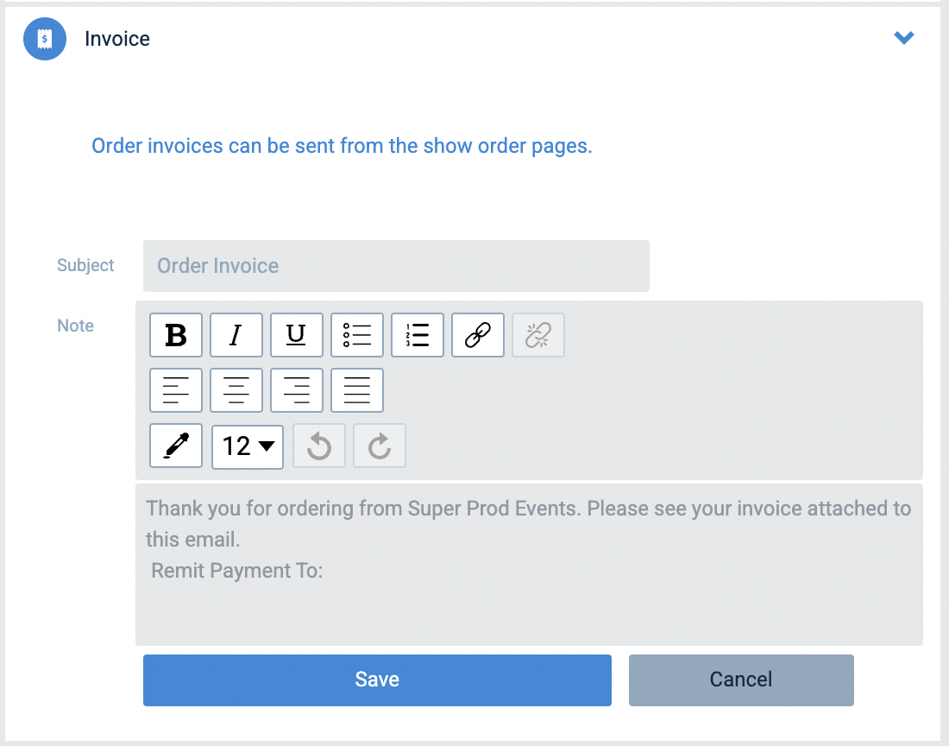Insert a hyperlink
949x746 pixels.
[478, 335]
